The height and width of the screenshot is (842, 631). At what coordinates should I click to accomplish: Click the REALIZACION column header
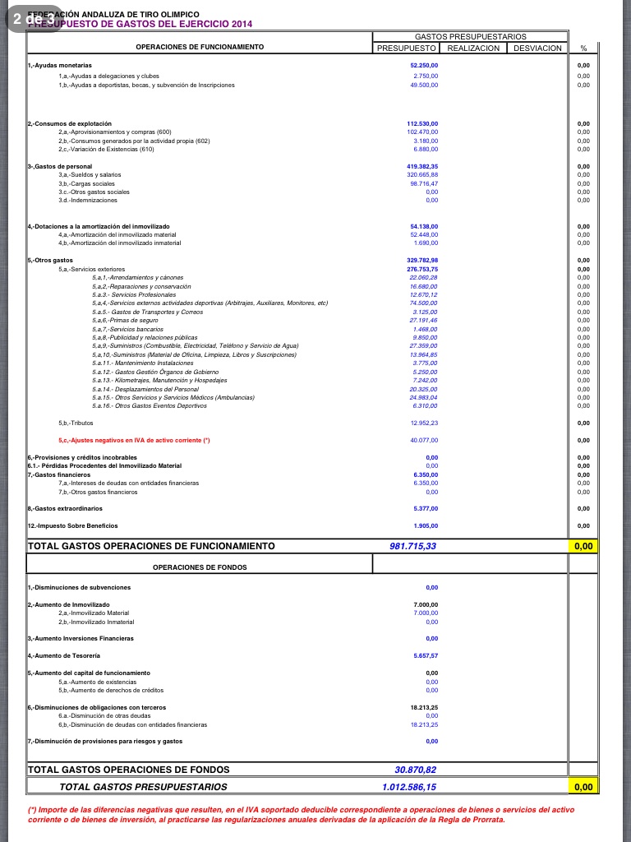click(x=473, y=48)
